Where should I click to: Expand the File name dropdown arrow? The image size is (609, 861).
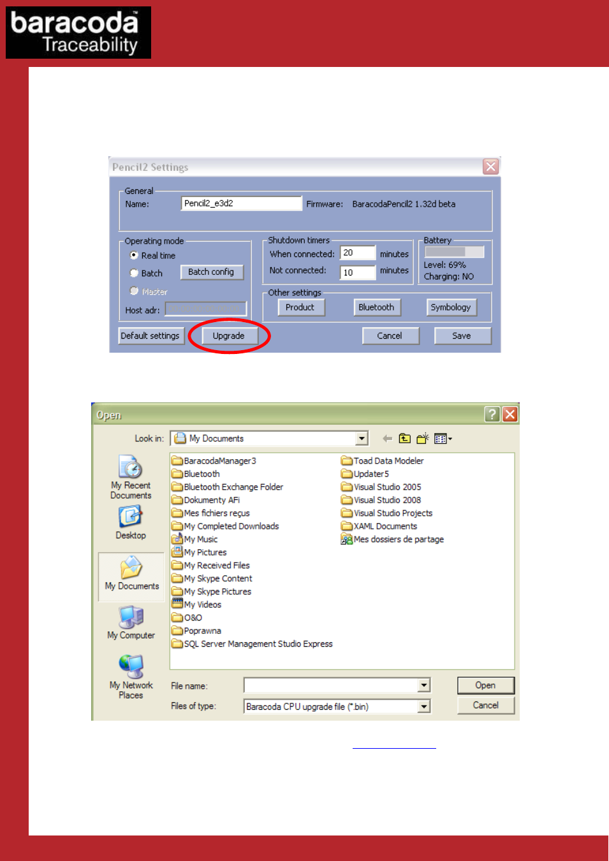pos(424,686)
